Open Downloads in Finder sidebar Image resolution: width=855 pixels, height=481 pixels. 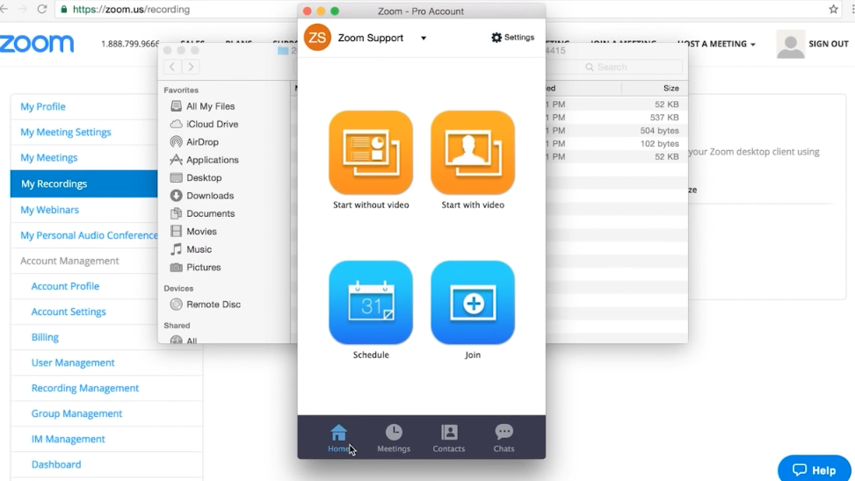pyautogui.click(x=210, y=196)
